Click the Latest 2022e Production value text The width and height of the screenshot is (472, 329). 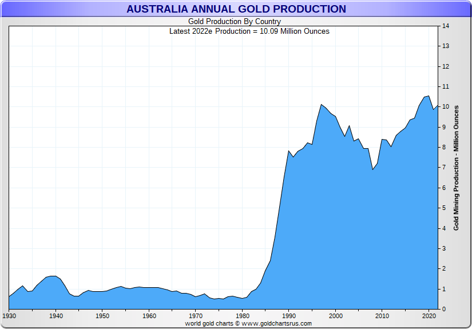[x=249, y=31]
